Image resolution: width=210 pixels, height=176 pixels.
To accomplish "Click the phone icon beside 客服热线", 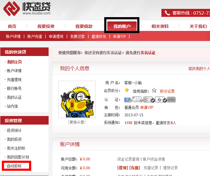I will click(x=167, y=13).
